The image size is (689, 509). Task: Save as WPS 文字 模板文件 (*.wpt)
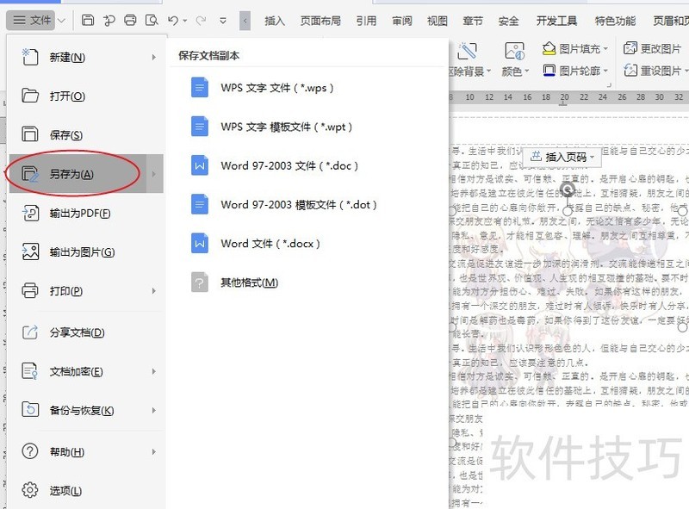pyautogui.click(x=309, y=127)
